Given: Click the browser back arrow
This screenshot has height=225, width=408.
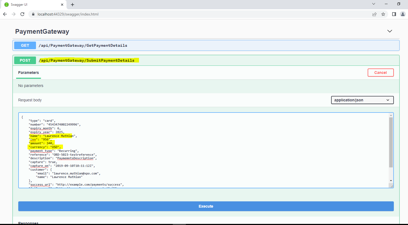Looking at the screenshot, I should [5, 14].
